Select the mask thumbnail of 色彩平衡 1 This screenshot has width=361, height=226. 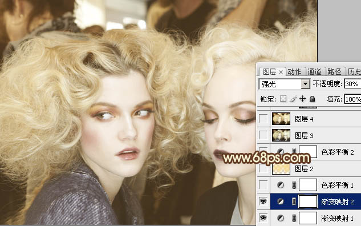click(308, 185)
